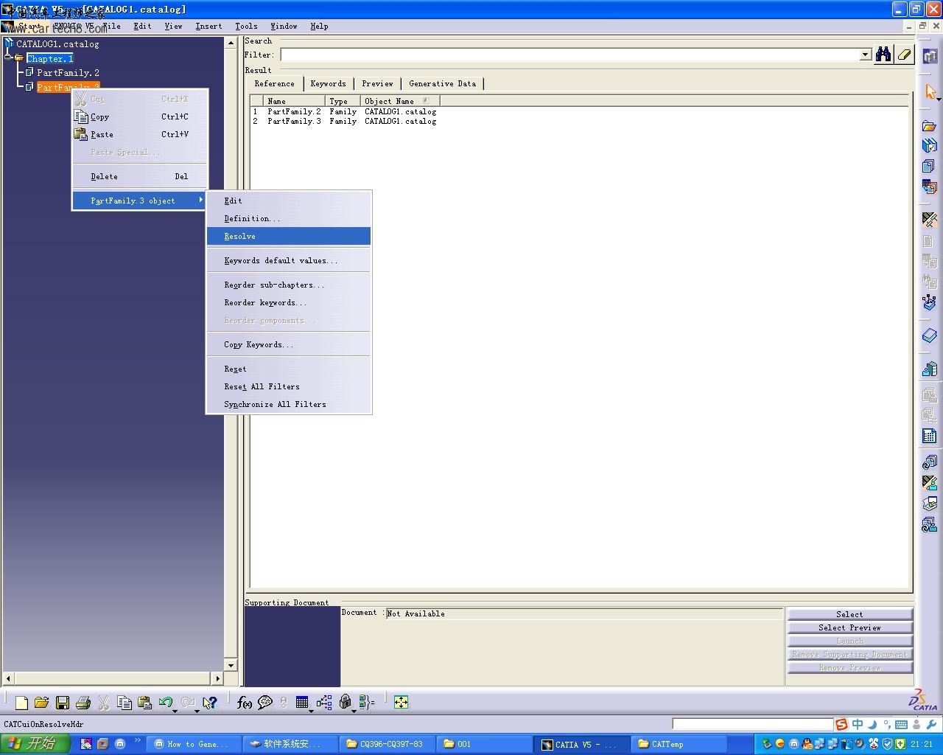Image resolution: width=943 pixels, height=755 pixels.
Task: Click the New document icon
Action: (x=21, y=703)
